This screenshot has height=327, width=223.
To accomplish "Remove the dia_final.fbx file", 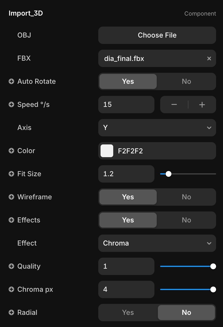I will point(209,58).
